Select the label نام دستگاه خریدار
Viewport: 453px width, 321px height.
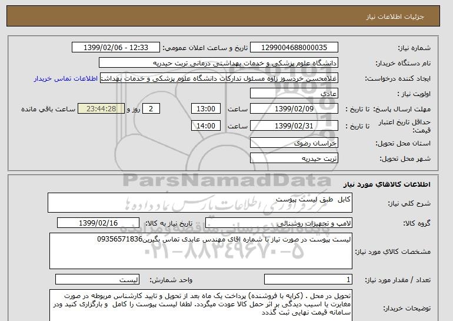coord(403,64)
